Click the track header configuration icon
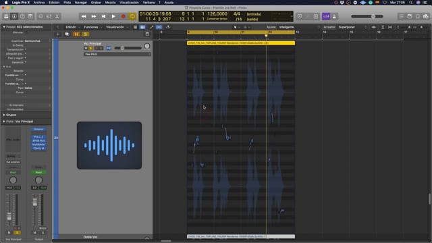The image size is (432, 243). (147, 34)
